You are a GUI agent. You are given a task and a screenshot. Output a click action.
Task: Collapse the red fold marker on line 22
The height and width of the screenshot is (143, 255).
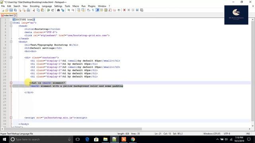tap(11, 86)
